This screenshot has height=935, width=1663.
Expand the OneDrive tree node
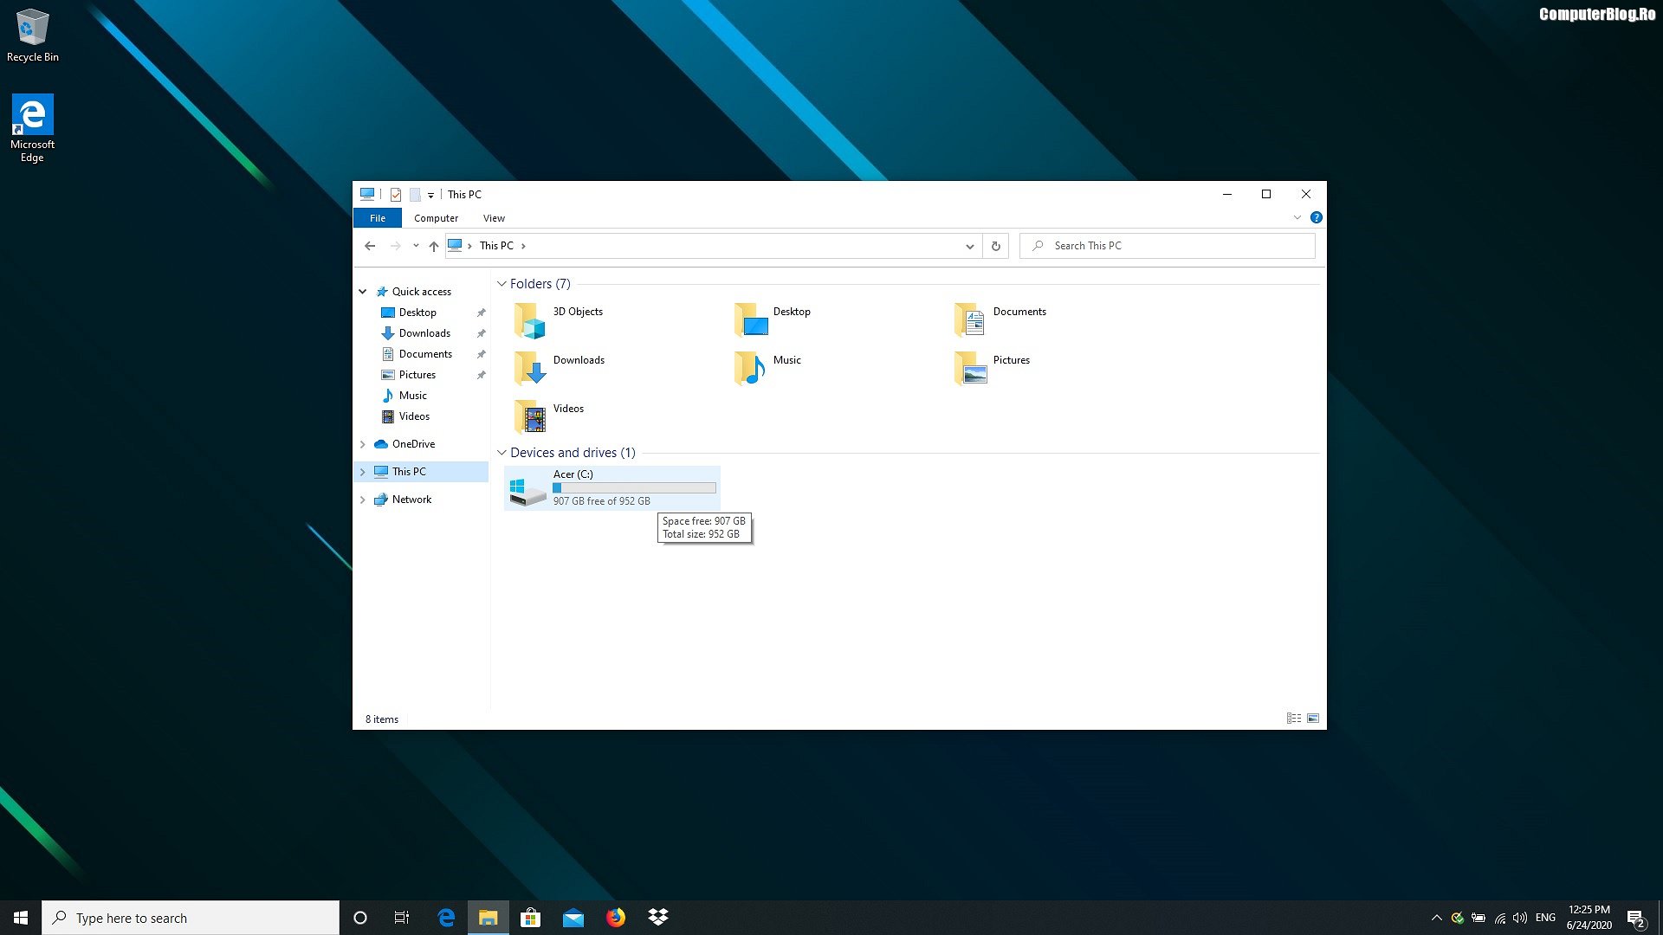tap(363, 444)
